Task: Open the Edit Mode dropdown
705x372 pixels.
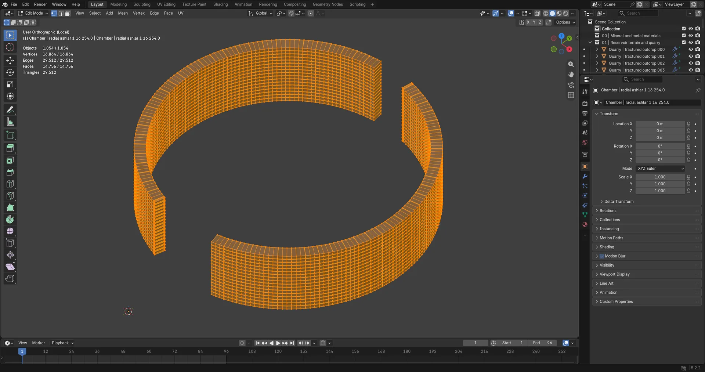Action: pyautogui.click(x=33, y=13)
